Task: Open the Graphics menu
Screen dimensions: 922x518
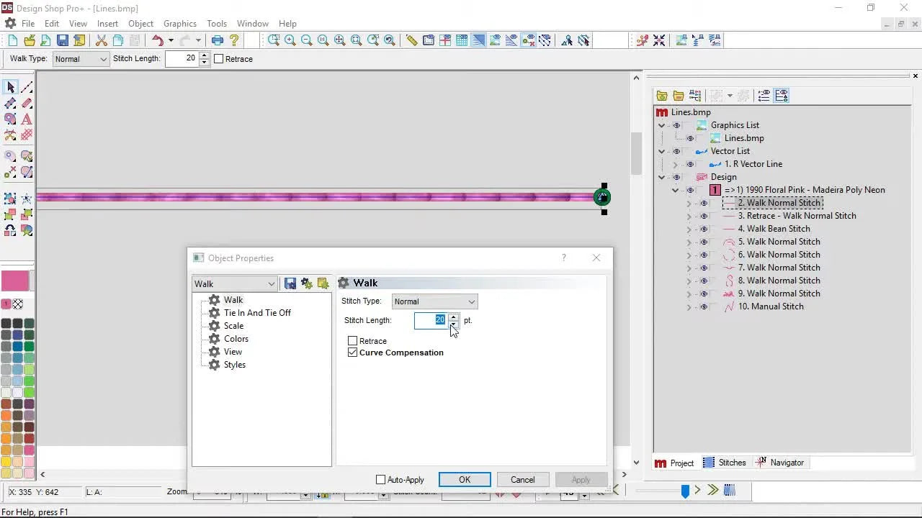Action: click(x=180, y=24)
